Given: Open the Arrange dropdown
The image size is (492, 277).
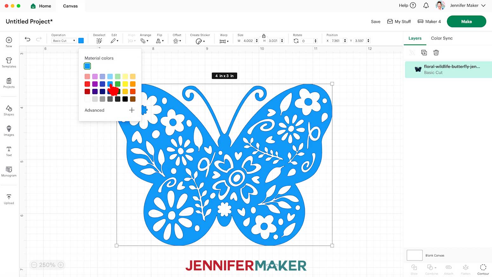Looking at the screenshot, I should point(144,41).
